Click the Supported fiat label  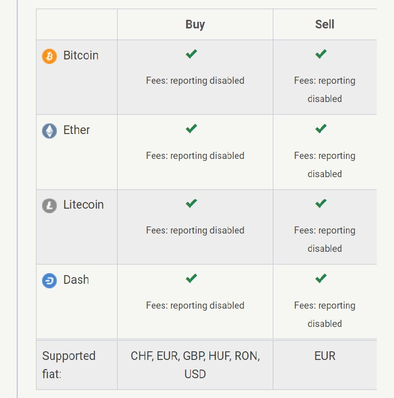coord(69,365)
